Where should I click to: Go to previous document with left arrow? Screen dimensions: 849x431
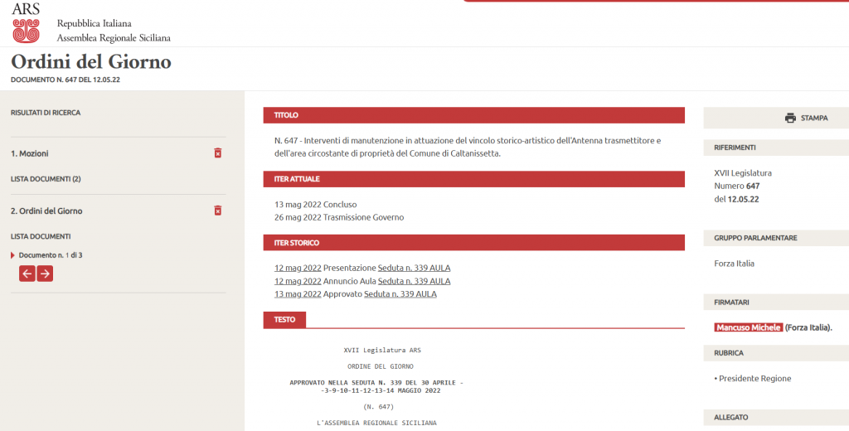[27, 274]
